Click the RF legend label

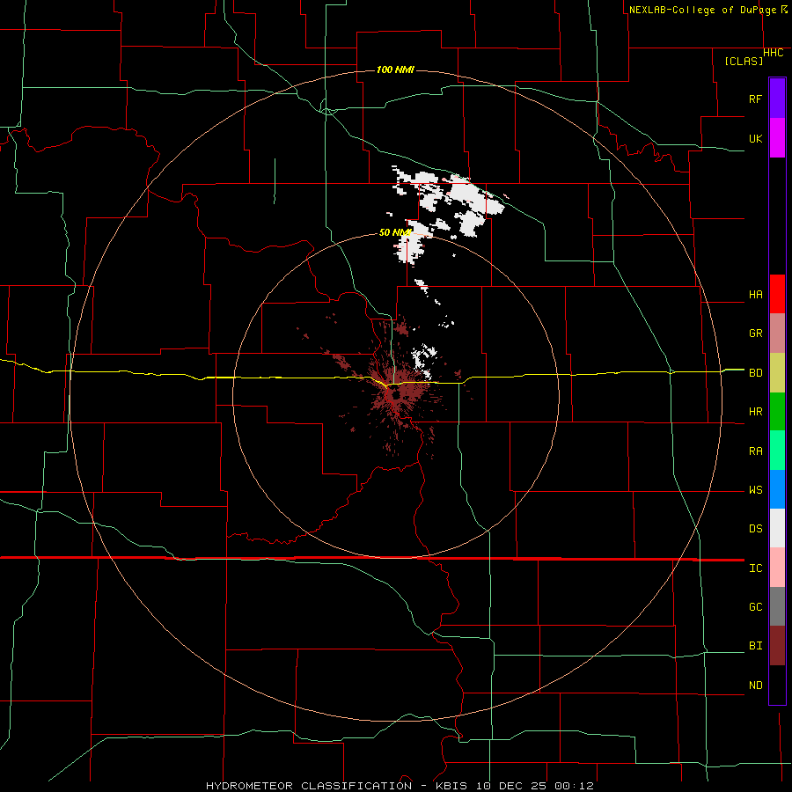pyautogui.click(x=755, y=99)
